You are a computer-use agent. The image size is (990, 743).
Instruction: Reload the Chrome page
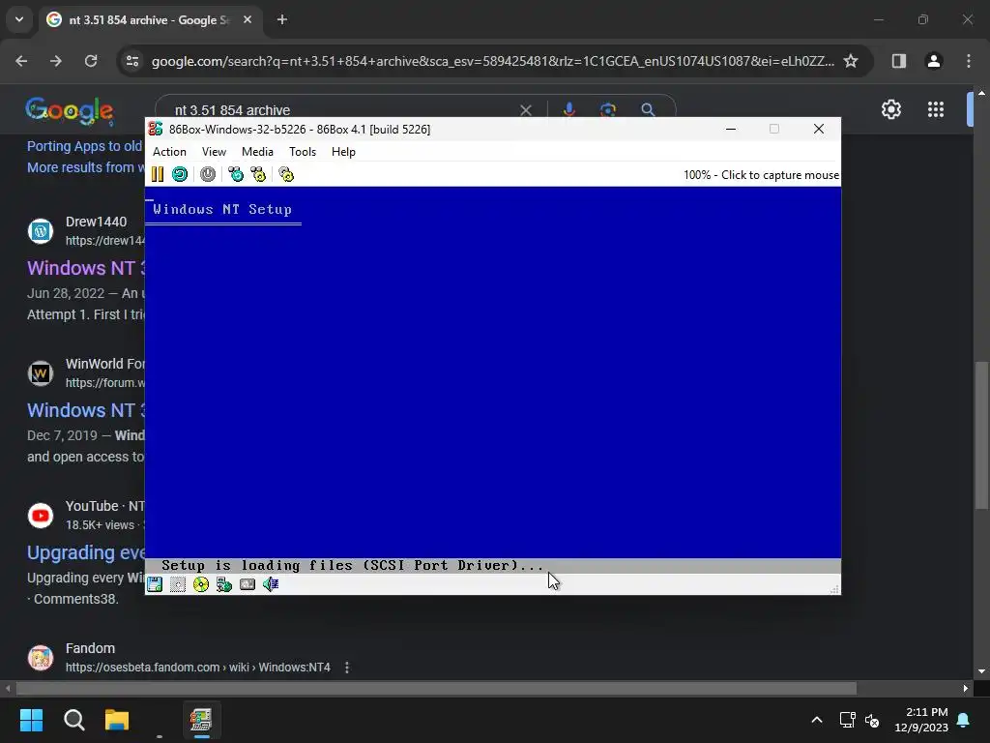(x=91, y=61)
